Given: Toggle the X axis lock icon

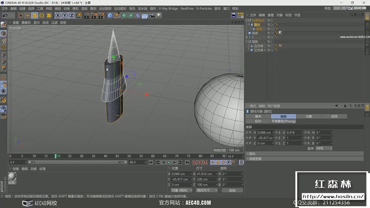Looking at the screenshot, I should [58, 15].
